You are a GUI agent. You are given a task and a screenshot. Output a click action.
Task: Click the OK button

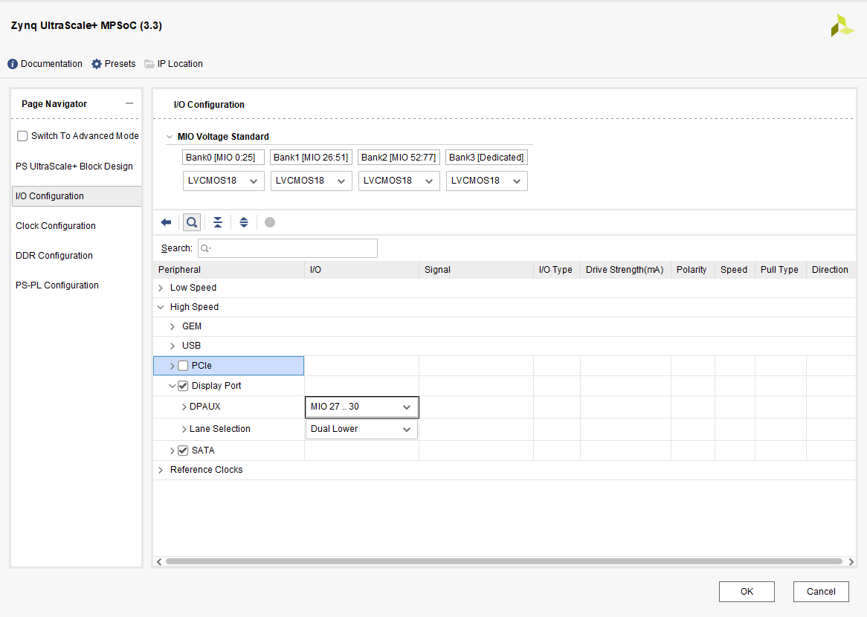(x=747, y=592)
